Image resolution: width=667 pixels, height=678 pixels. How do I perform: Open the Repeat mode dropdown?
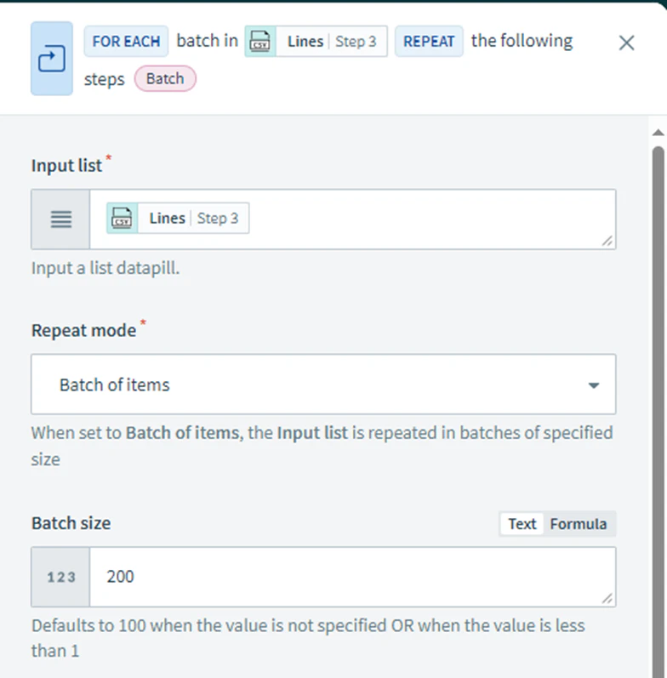tap(323, 385)
